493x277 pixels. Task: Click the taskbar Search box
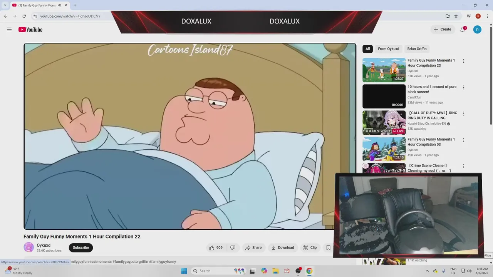(219, 271)
